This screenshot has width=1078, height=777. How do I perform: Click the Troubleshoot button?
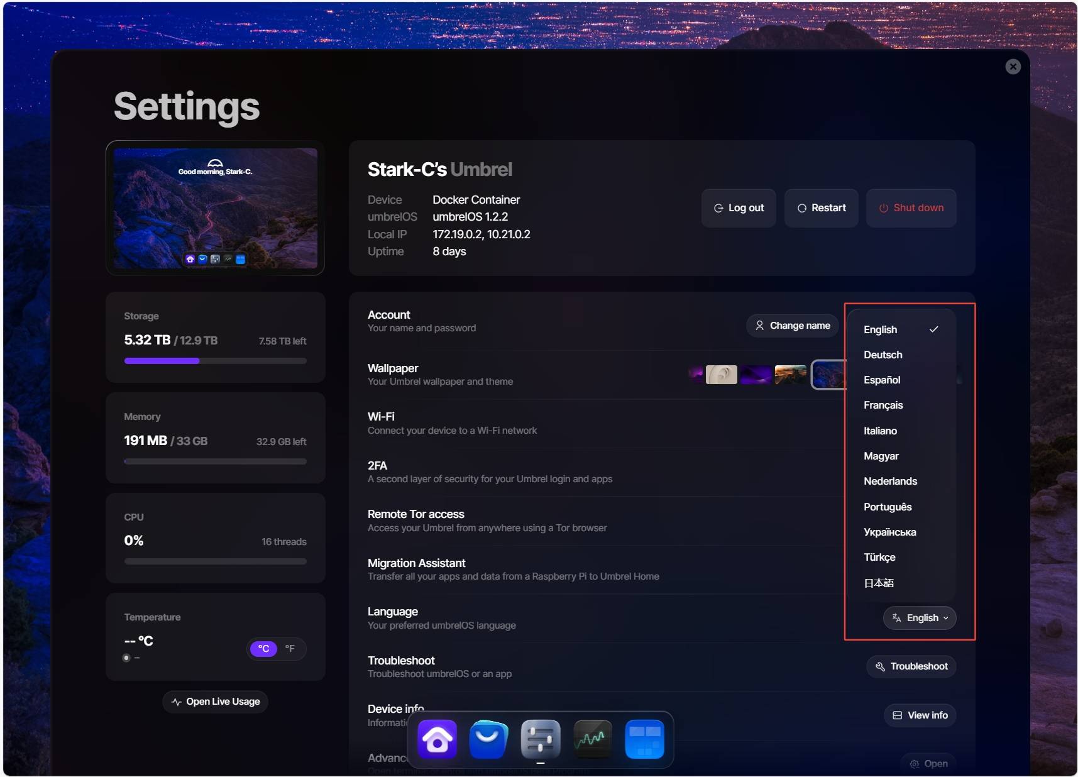point(911,666)
